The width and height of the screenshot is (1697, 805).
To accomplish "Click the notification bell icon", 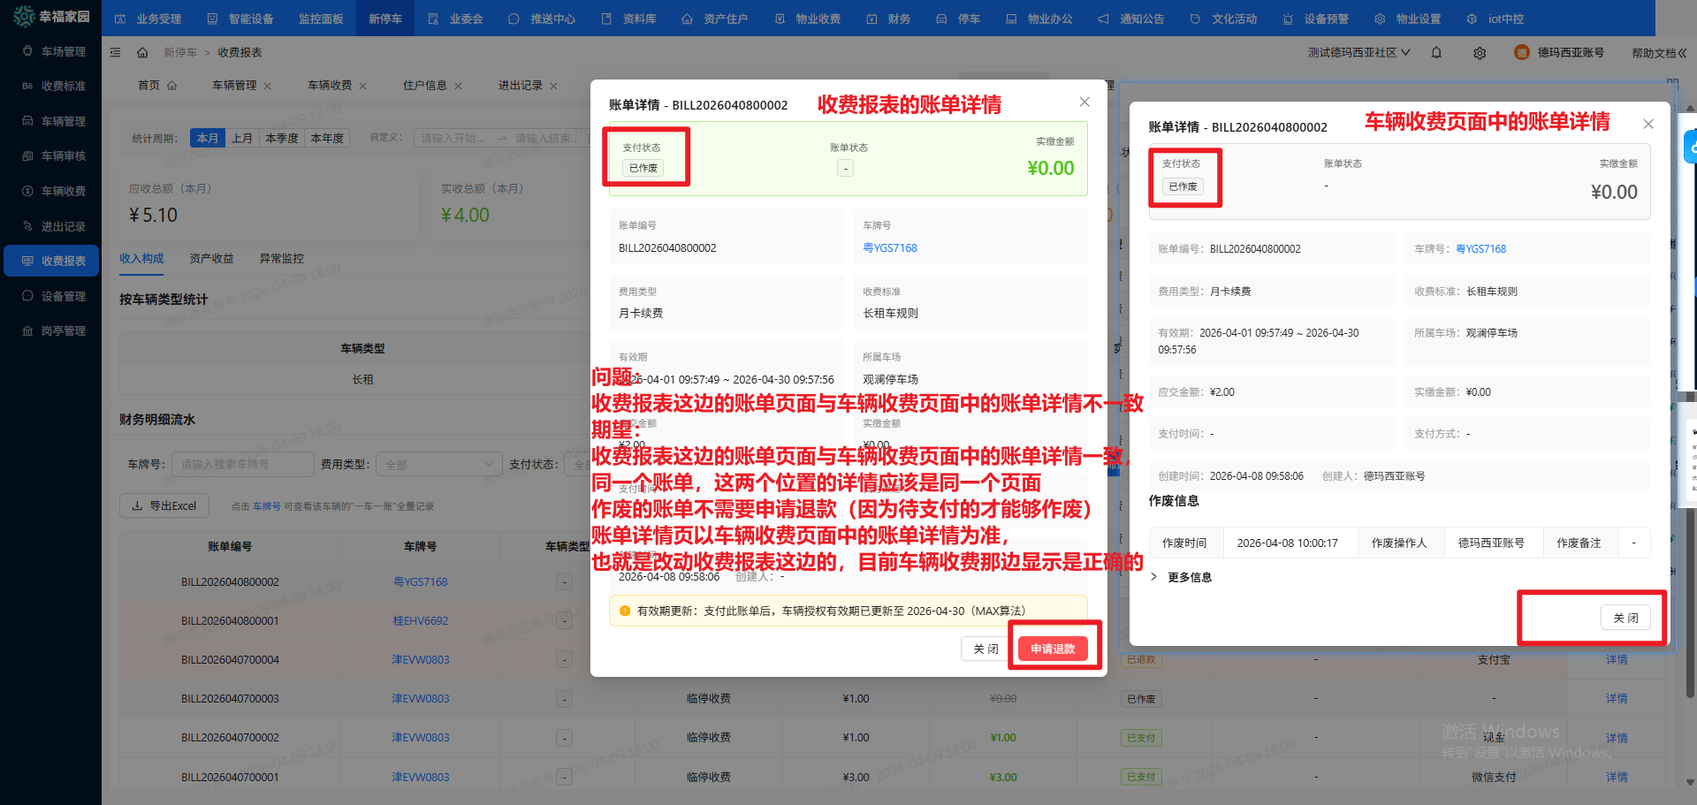I will (x=1436, y=53).
